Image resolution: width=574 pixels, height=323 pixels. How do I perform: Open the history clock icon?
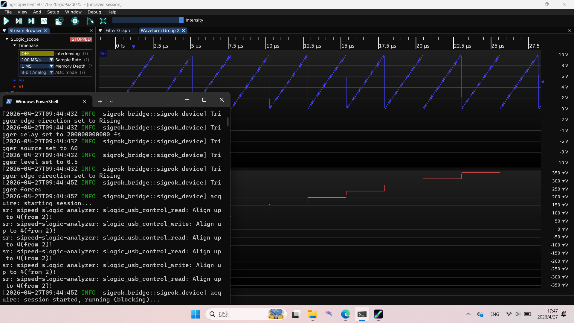(59, 21)
